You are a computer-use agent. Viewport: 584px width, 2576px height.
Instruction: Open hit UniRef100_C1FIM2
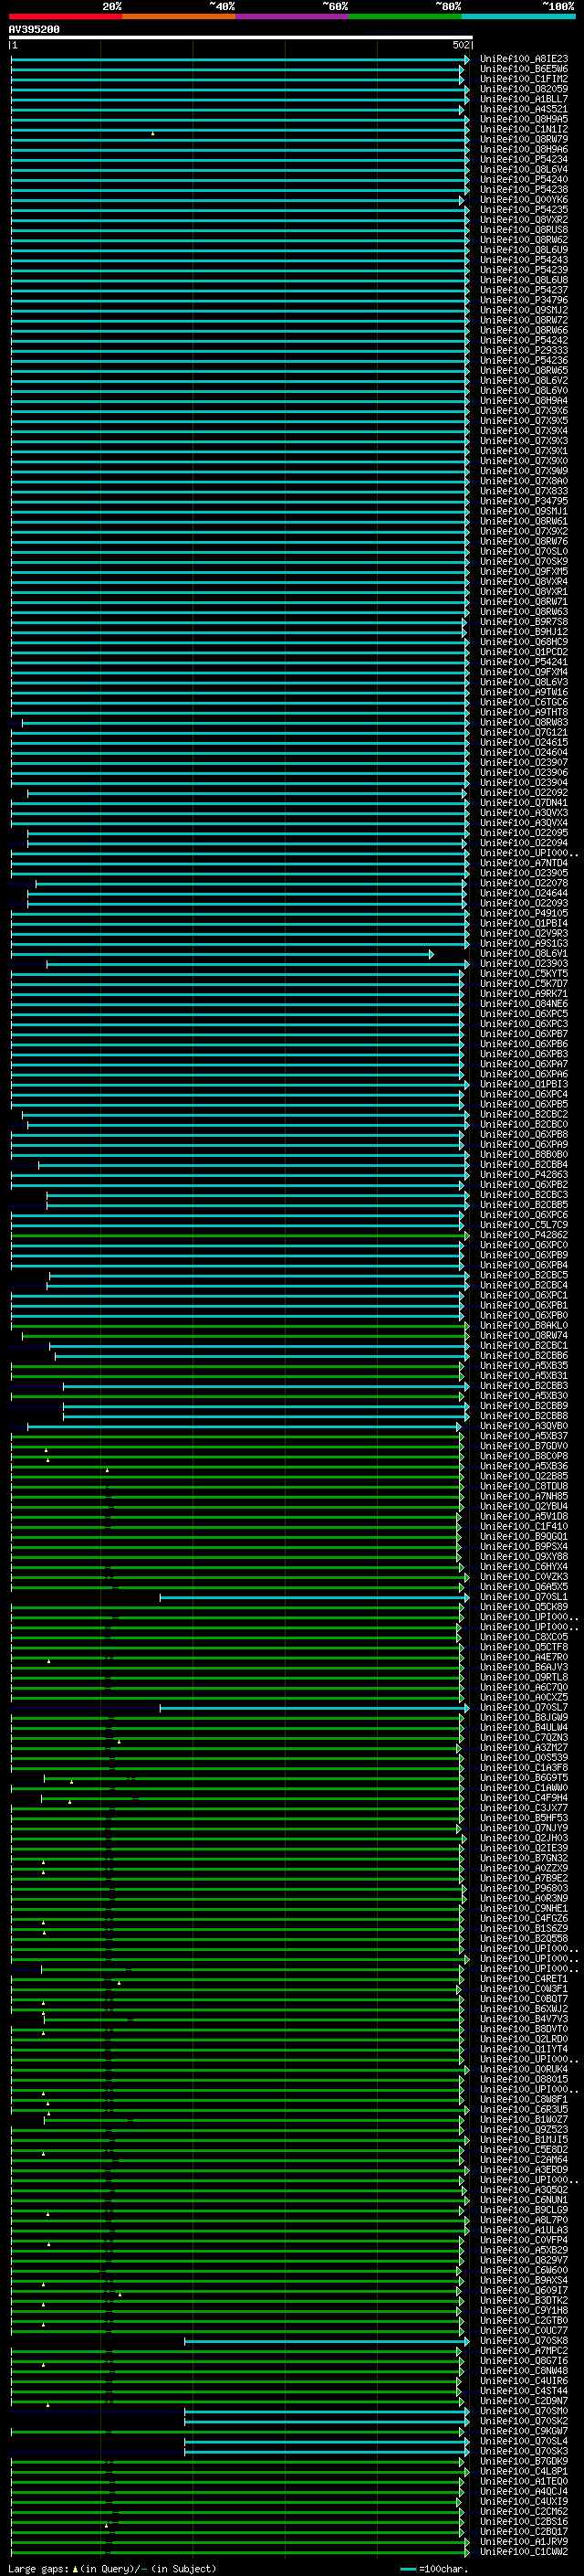[524, 79]
